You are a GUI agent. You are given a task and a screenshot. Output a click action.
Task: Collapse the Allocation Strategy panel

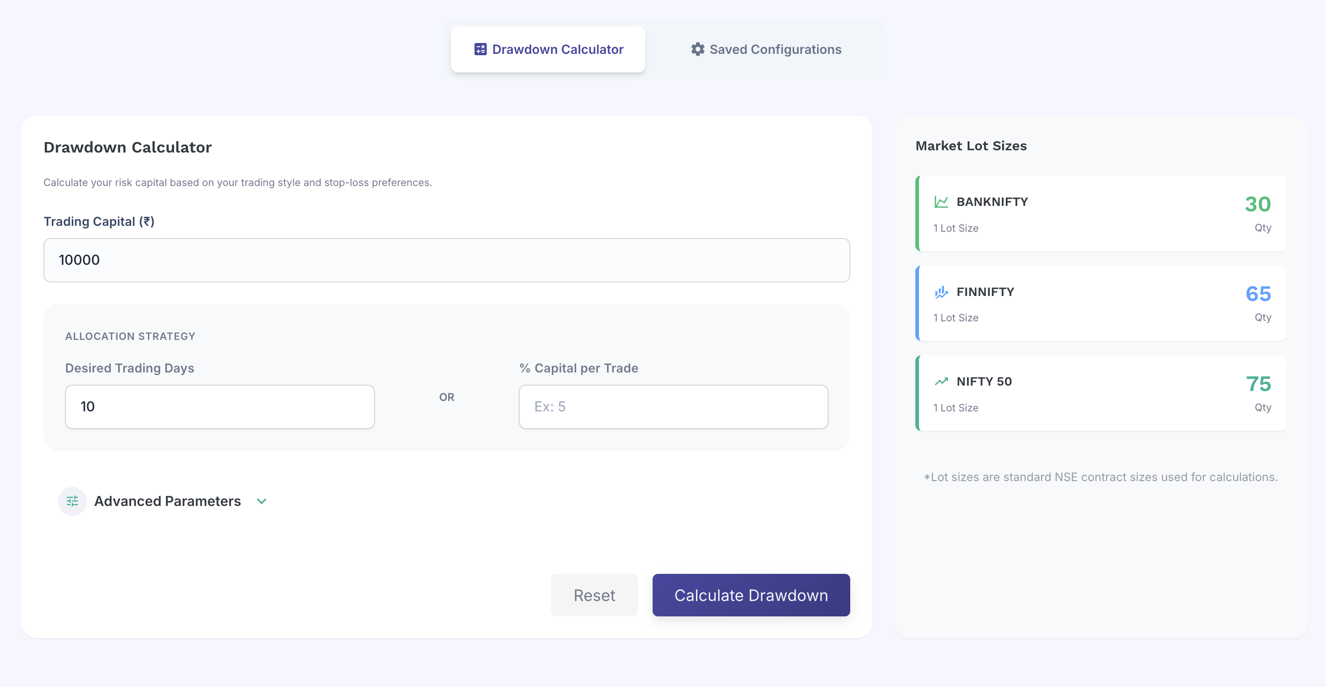point(130,336)
